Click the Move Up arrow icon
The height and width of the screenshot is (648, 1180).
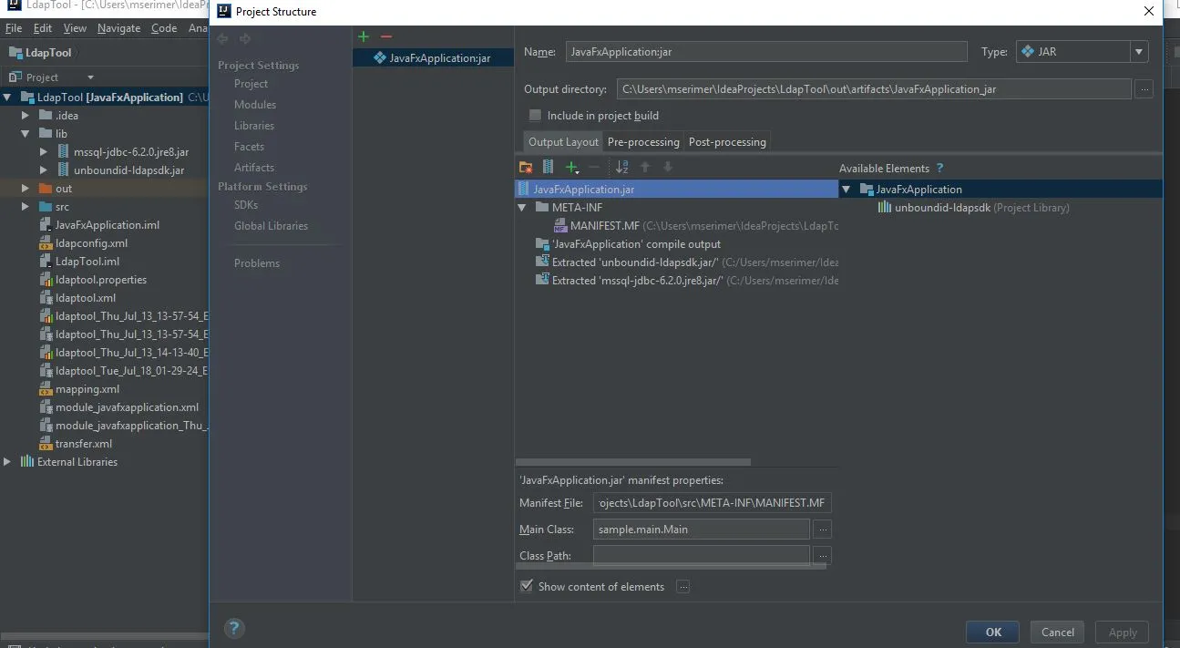(x=645, y=167)
